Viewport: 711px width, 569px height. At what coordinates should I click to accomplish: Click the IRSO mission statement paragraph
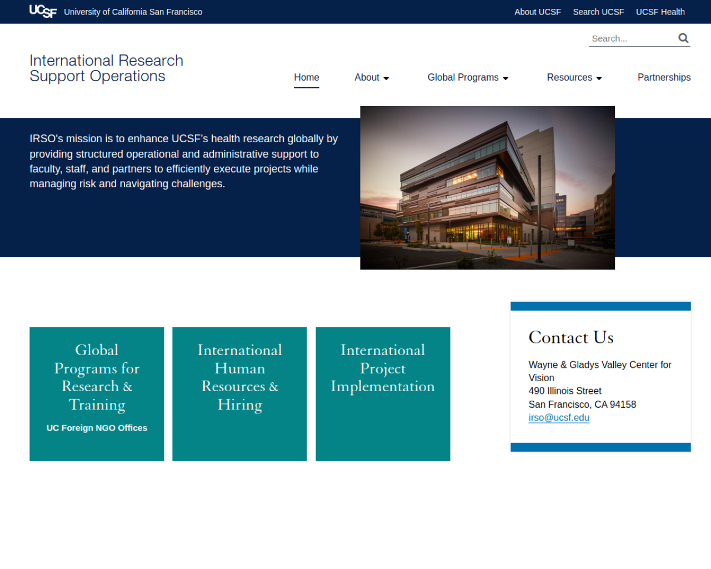coord(184,161)
